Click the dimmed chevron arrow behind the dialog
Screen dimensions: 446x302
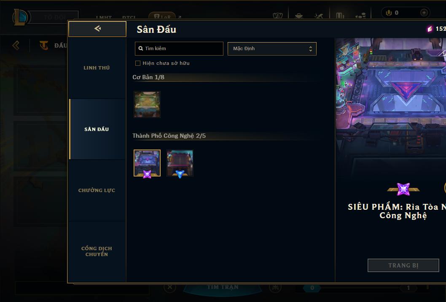(16, 45)
